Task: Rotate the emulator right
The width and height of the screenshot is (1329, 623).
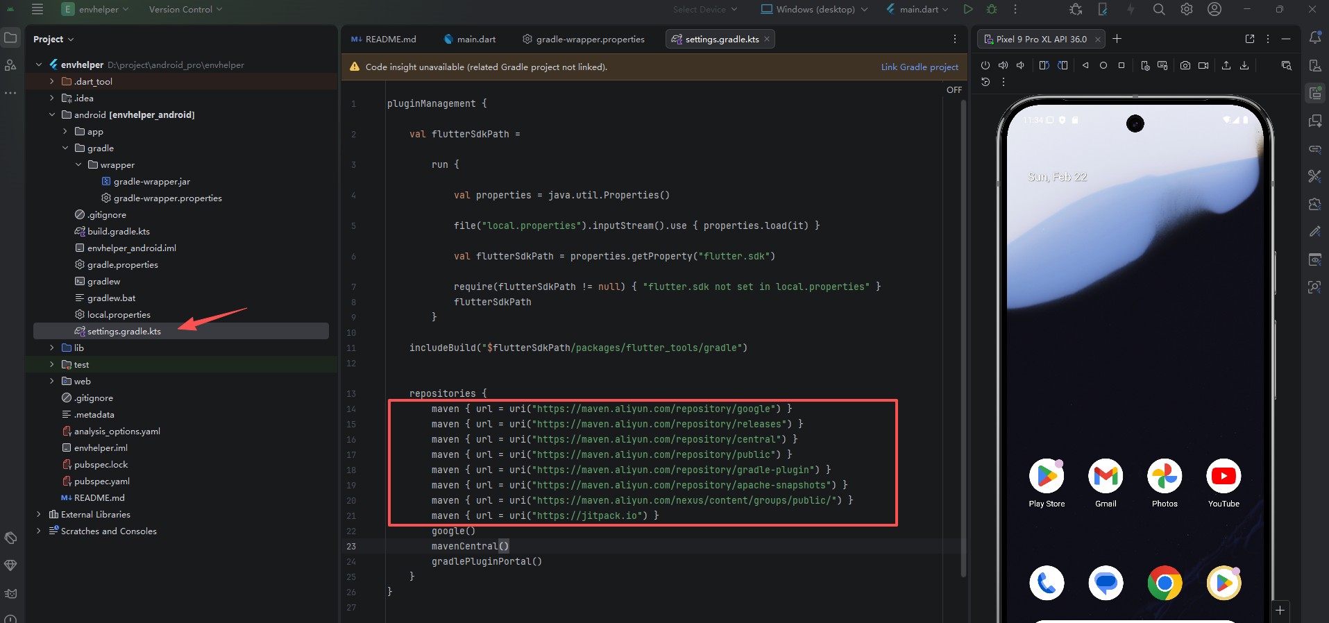Action: click(x=1063, y=65)
